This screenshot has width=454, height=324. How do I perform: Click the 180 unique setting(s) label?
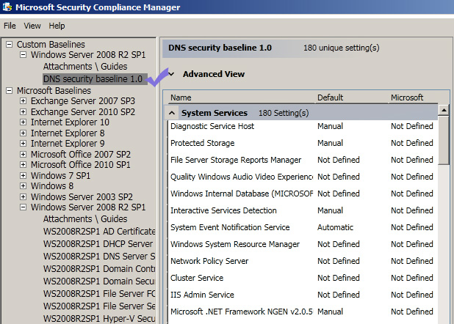(341, 48)
